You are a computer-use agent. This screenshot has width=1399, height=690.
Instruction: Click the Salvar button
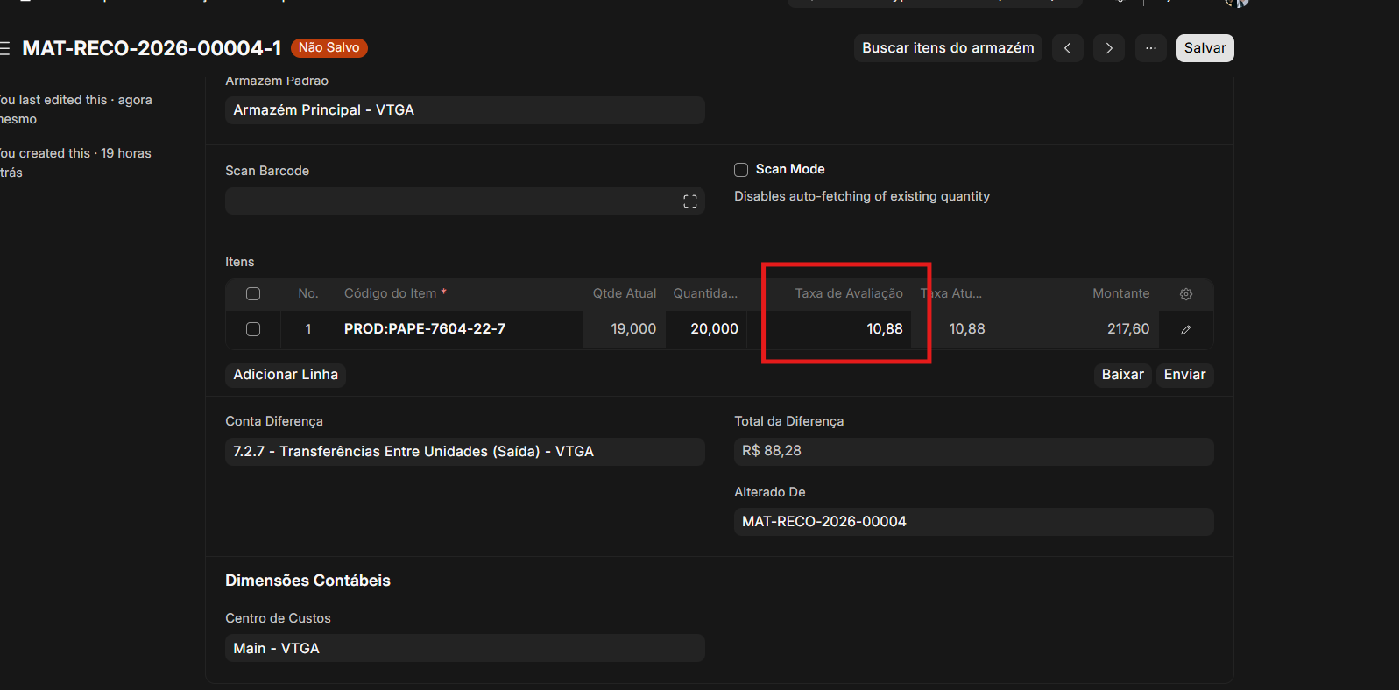(x=1205, y=48)
